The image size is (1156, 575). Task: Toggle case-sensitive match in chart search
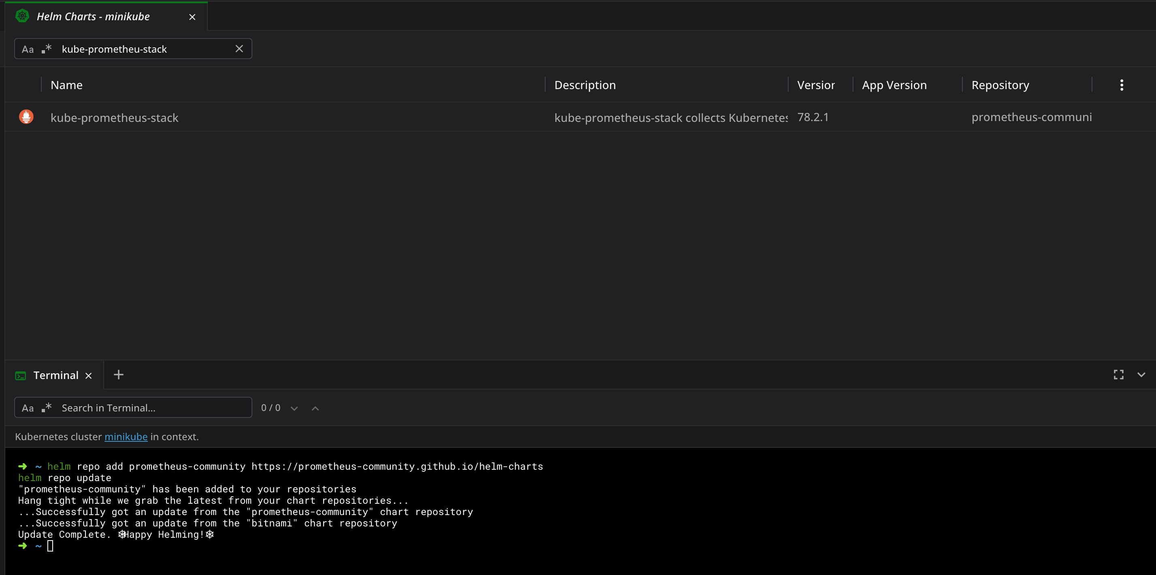point(28,49)
